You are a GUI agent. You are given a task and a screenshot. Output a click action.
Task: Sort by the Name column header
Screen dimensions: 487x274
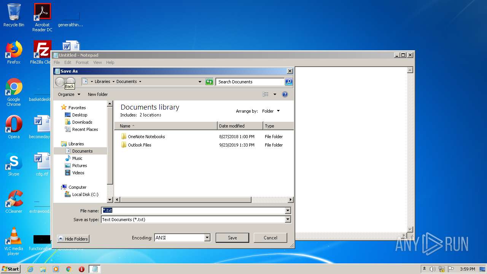166,126
